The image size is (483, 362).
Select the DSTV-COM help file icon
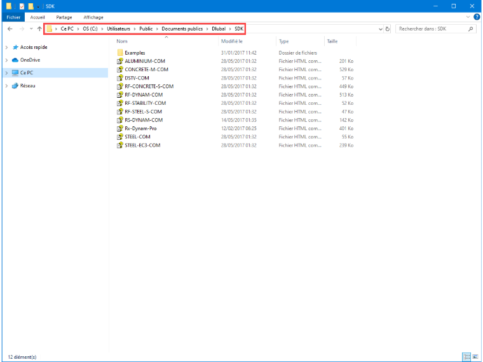pos(120,78)
